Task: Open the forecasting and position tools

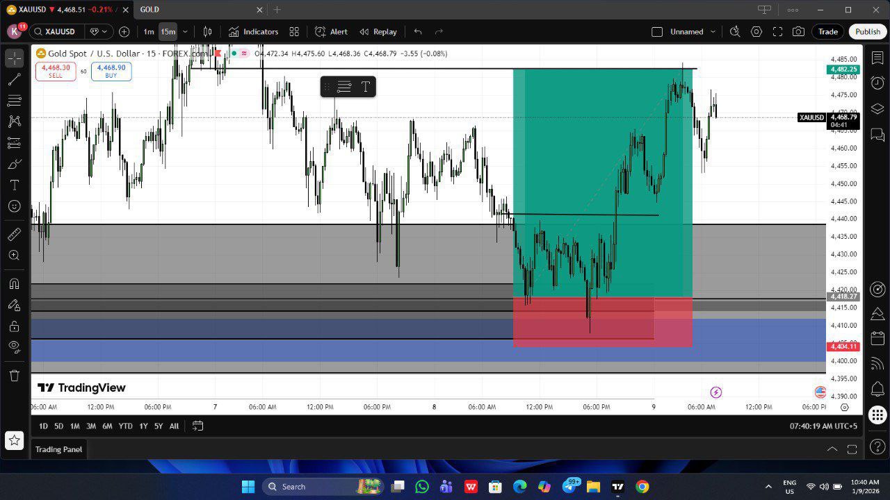Action: pyautogui.click(x=14, y=143)
